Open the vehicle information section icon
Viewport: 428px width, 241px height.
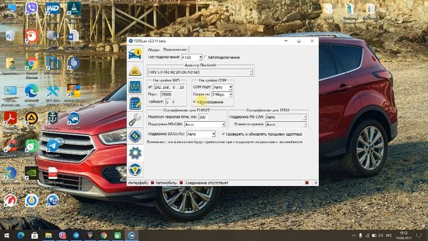pyautogui.click(x=135, y=53)
